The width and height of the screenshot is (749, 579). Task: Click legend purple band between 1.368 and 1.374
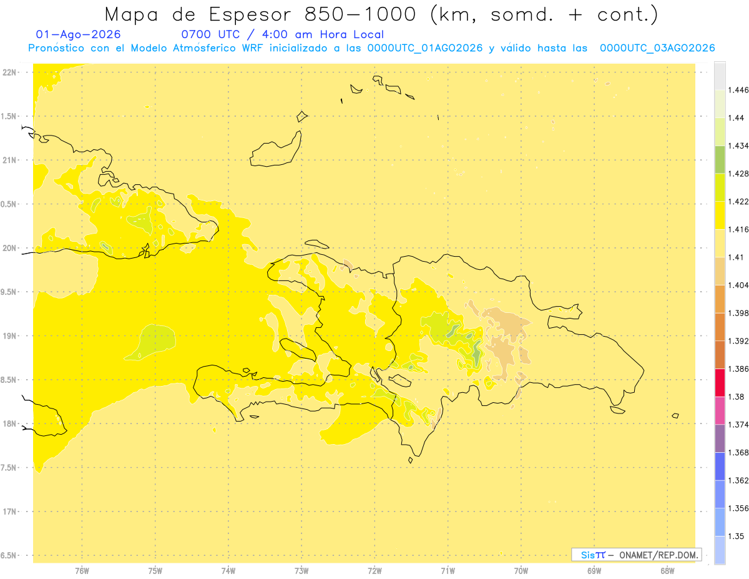point(720,438)
